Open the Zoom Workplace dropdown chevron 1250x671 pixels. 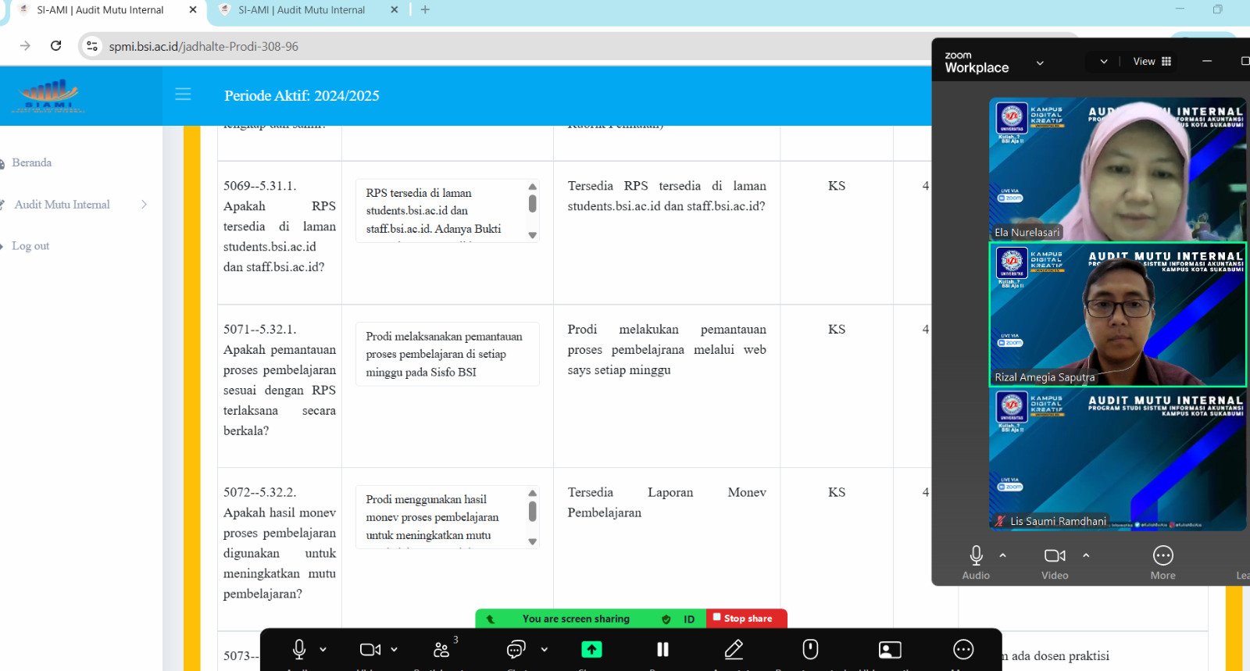[x=1040, y=62]
